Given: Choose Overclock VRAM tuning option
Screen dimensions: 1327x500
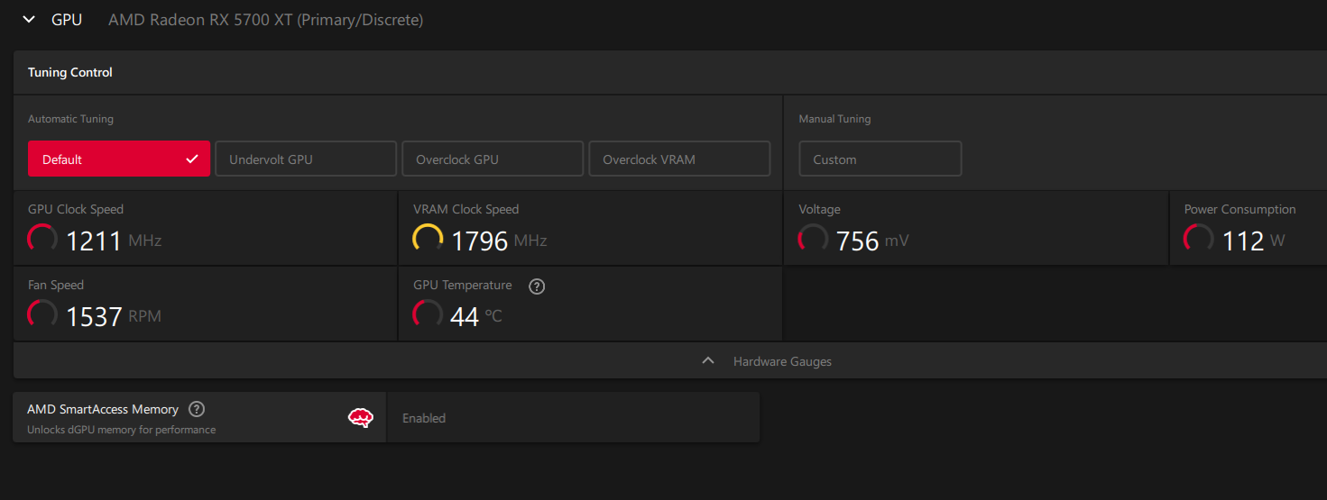Looking at the screenshot, I should click(x=679, y=159).
